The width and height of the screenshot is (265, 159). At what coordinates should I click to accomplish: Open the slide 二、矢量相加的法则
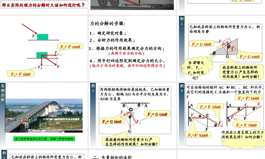pyautogui.click(x=132, y=154)
